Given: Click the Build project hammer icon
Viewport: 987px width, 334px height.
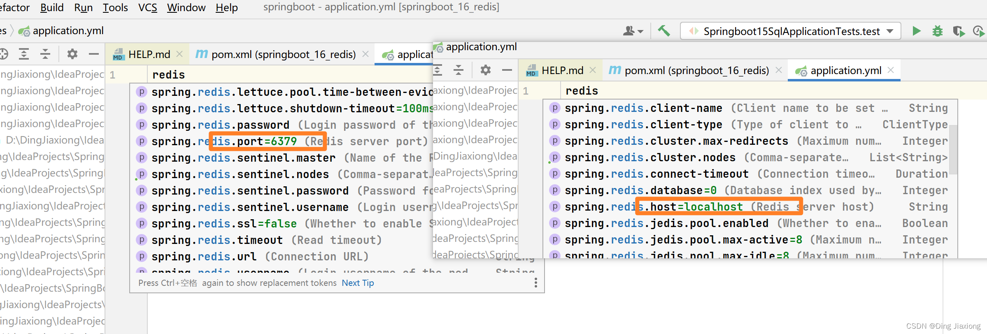Looking at the screenshot, I should click(663, 31).
